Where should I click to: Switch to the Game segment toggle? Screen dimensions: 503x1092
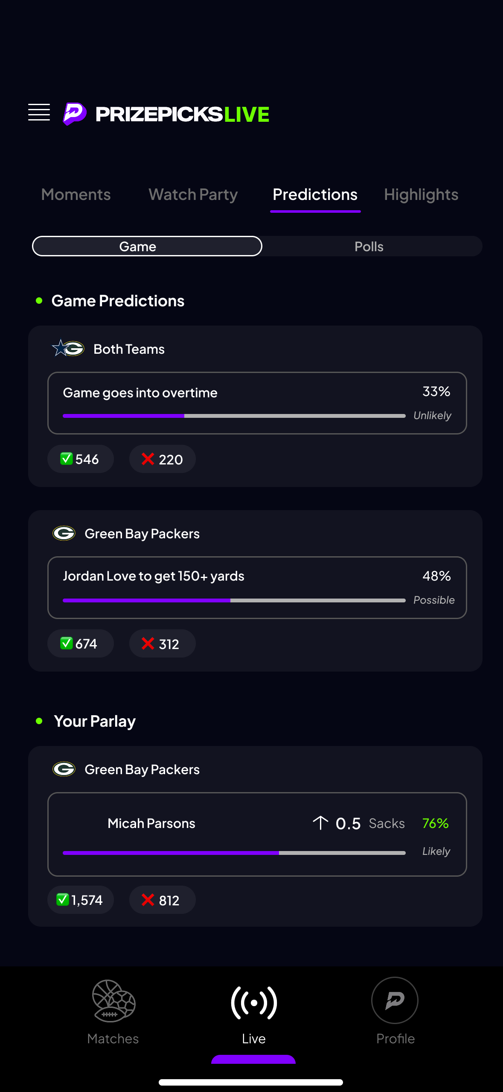(147, 247)
